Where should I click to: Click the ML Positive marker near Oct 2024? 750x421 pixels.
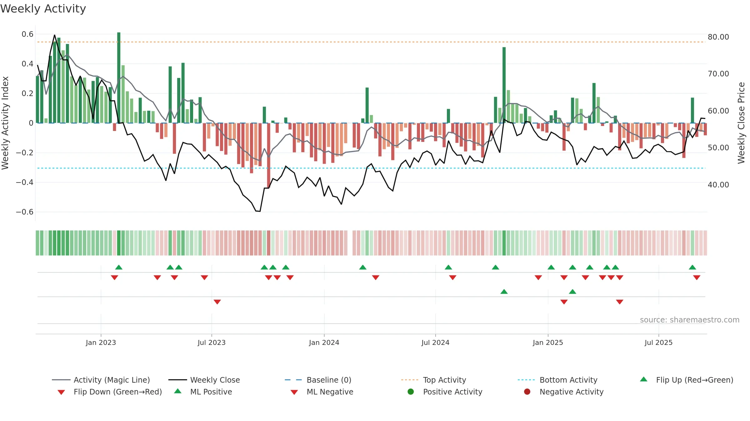pyautogui.click(x=504, y=292)
